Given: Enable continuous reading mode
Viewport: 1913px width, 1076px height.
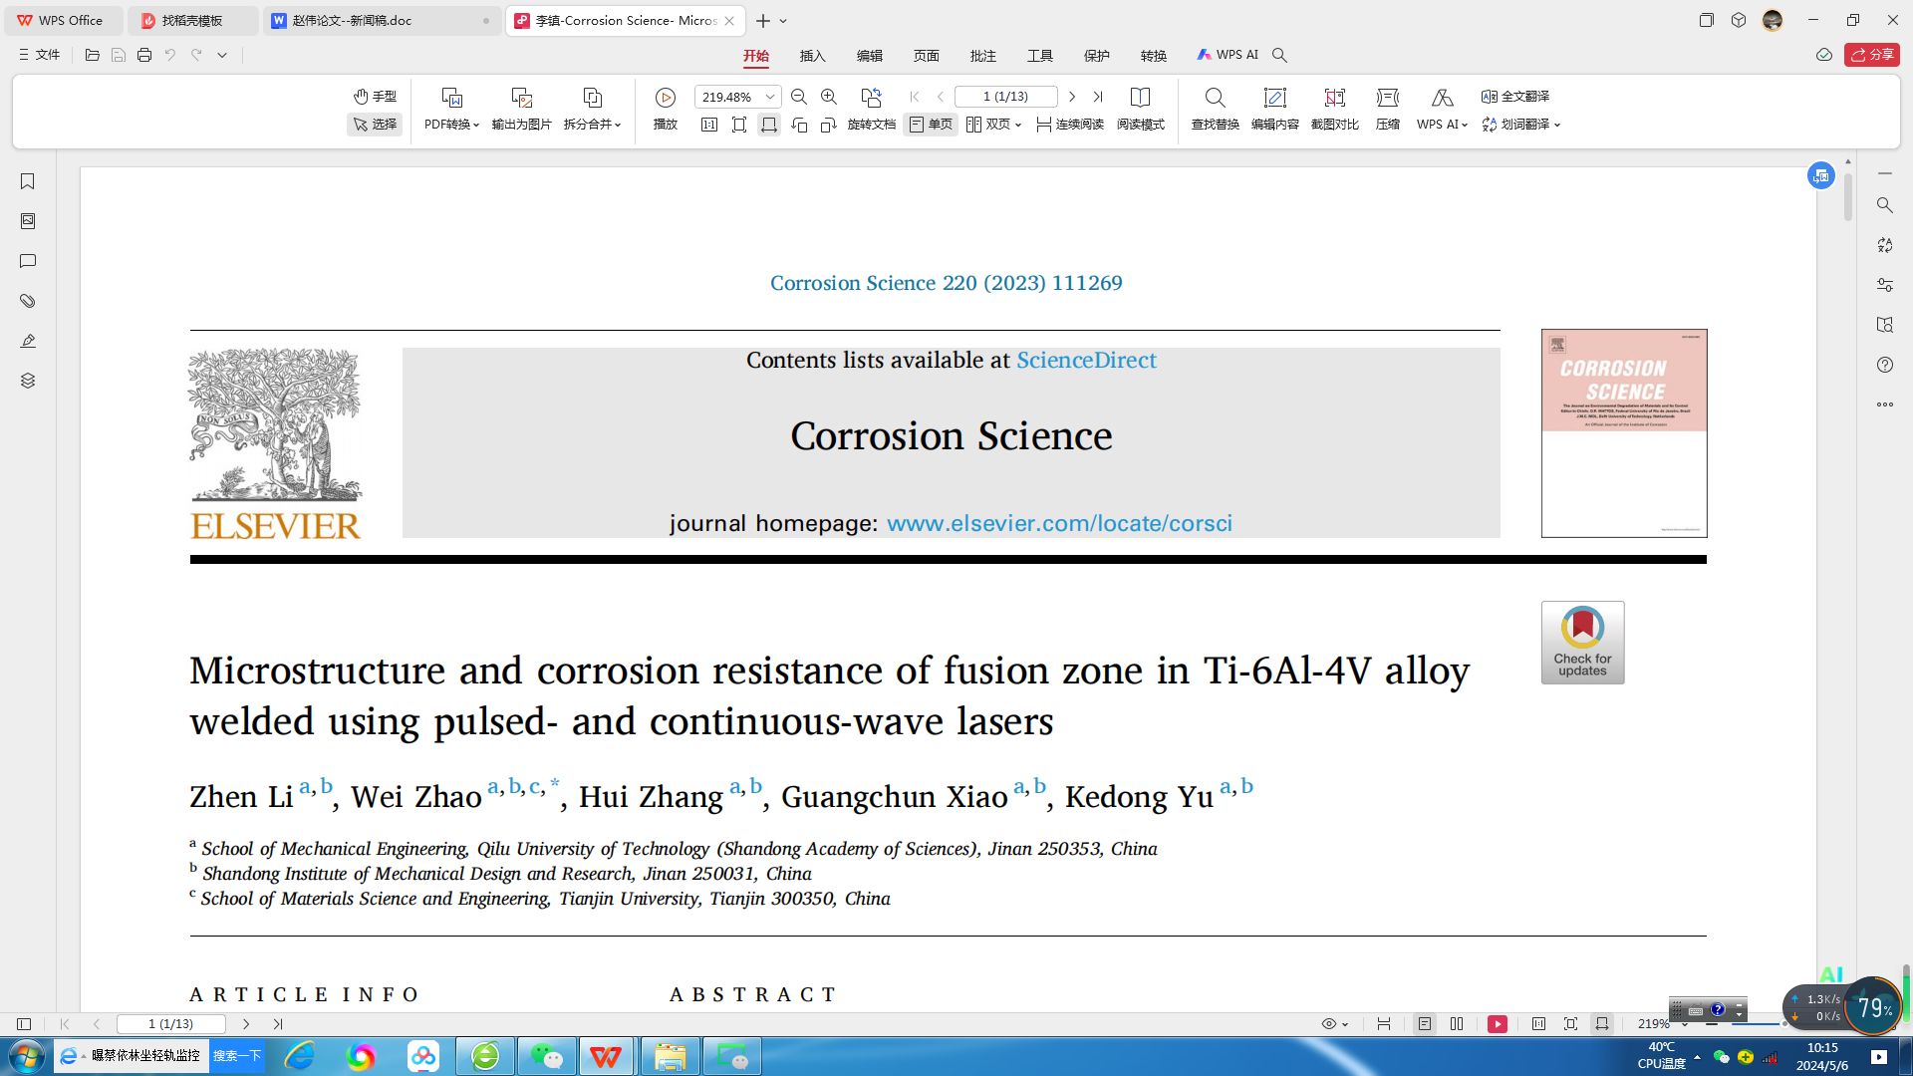Looking at the screenshot, I should point(1070,125).
